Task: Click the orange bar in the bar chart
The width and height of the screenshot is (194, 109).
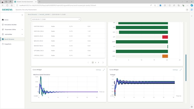Action: pos(165,56)
